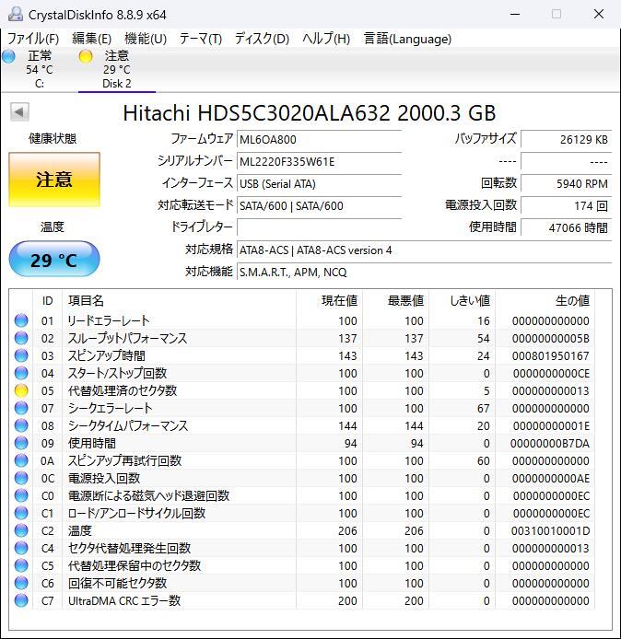Image resolution: width=621 pixels, height=639 pixels.
Task: Click the transfer mode field SATA/600 | SATA/600
Action: (319, 205)
